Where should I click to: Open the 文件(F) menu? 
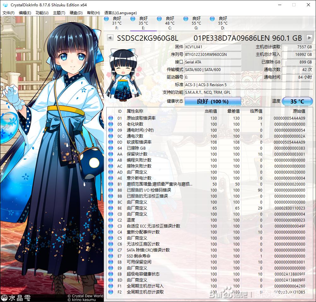pos(8,13)
